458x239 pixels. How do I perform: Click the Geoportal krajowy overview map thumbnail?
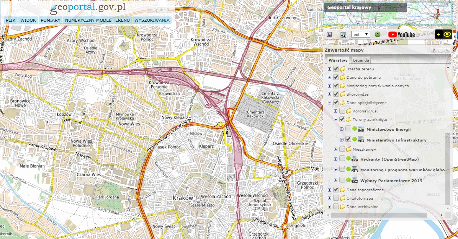pyautogui.click(x=388, y=14)
